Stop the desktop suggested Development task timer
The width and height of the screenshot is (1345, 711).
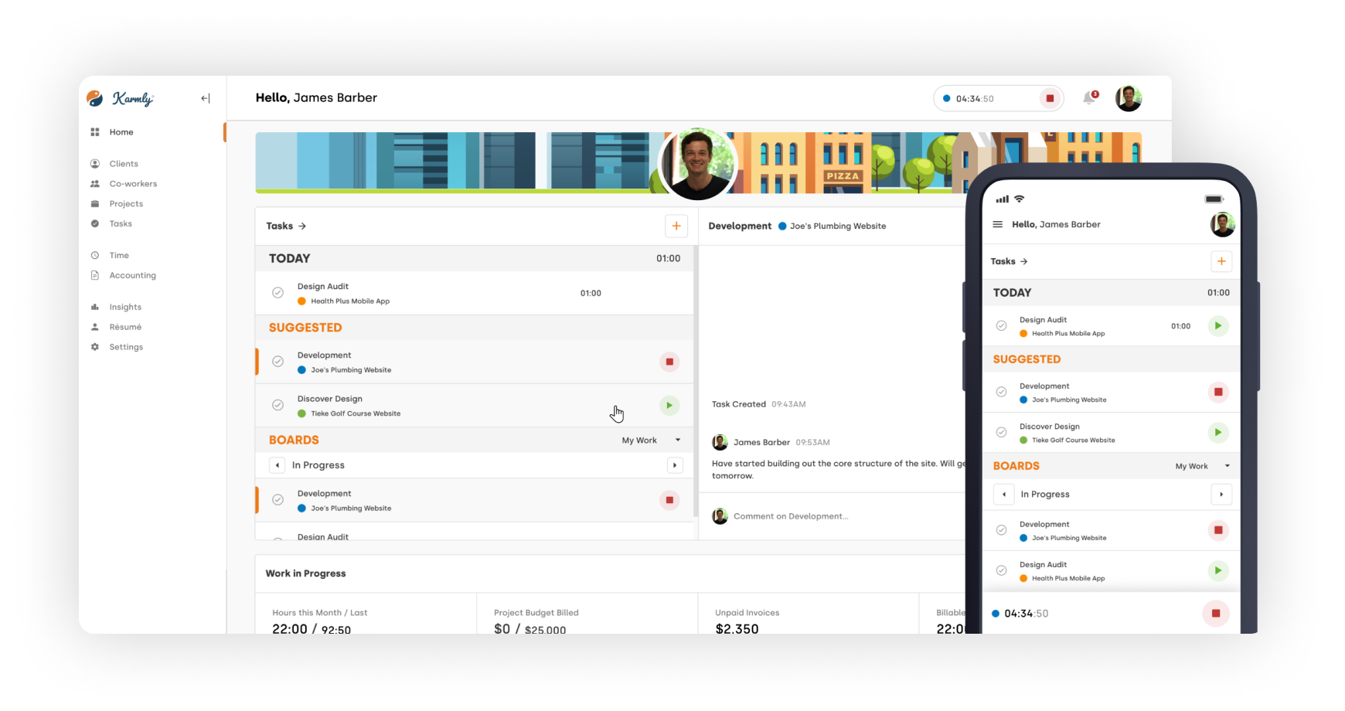click(x=669, y=362)
